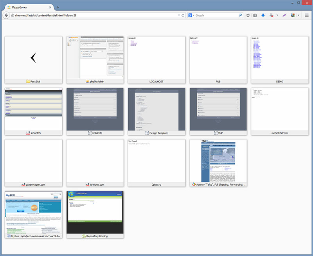Close the Разработка tab
313x256 pixels.
pos(50,7)
